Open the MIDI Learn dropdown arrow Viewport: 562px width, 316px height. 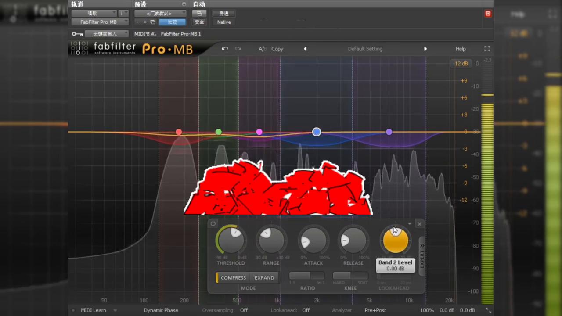click(x=115, y=310)
